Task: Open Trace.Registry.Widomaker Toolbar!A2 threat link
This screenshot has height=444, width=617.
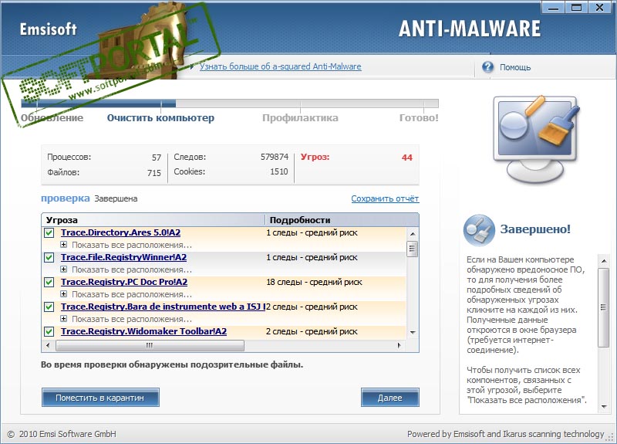Action: (143, 331)
